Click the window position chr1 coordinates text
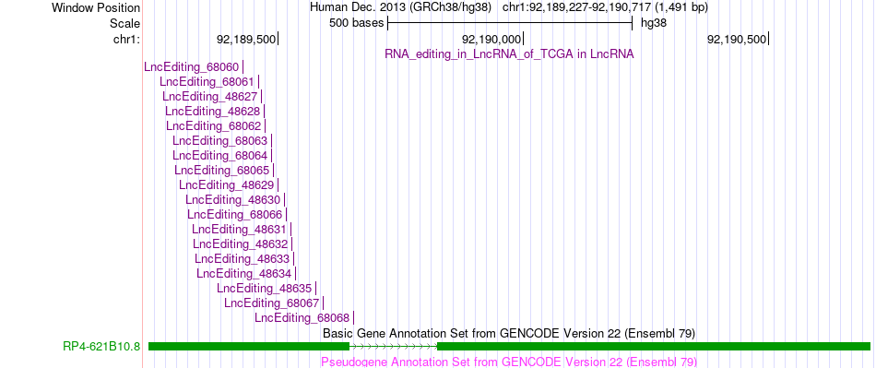 tap(605, 7)
